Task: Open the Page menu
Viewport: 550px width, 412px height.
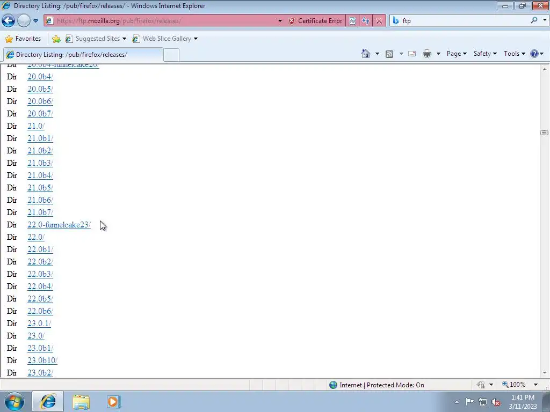Action: tap(457, 54)
